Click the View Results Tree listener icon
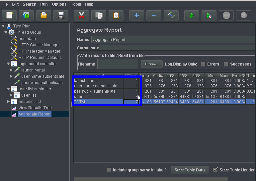Image resolution: width=256 pixels, height=181 pixels. tap(14, 108)
